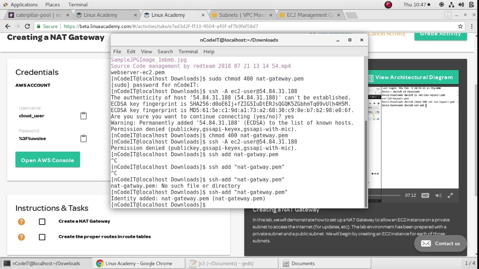Go back in Chrome browser
Image resolution: width=479 pixels, height=269 pixels.
pos(7,26)
